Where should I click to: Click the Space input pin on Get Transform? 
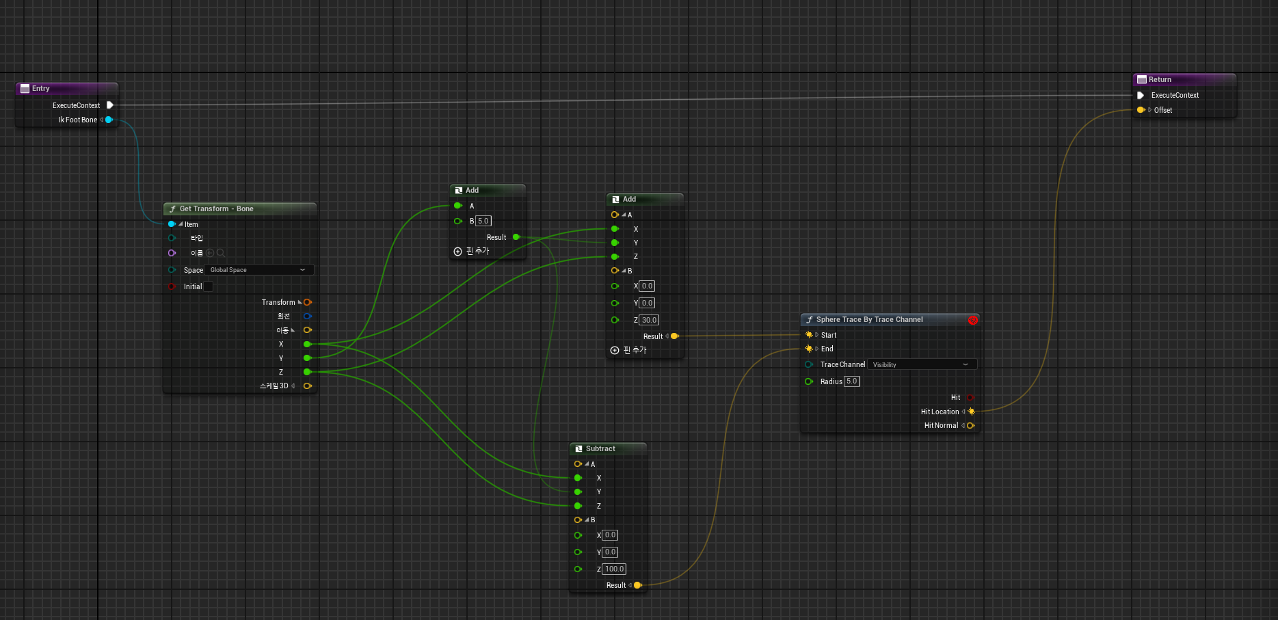point(172,270)
